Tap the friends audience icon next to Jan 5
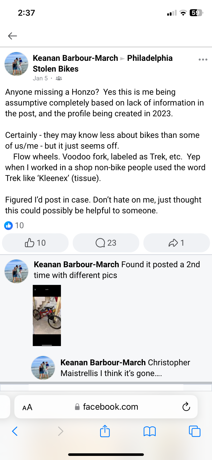Screen dimensions: 212x460 [x=58, y=78]
